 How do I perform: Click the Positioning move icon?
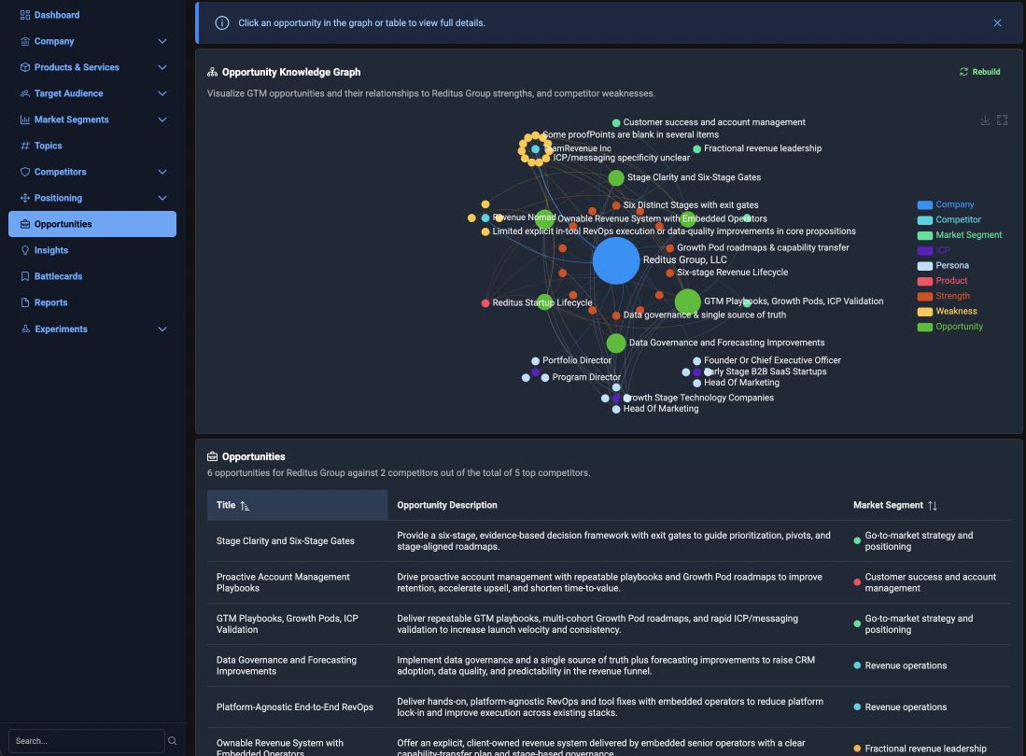coord(25,198)
